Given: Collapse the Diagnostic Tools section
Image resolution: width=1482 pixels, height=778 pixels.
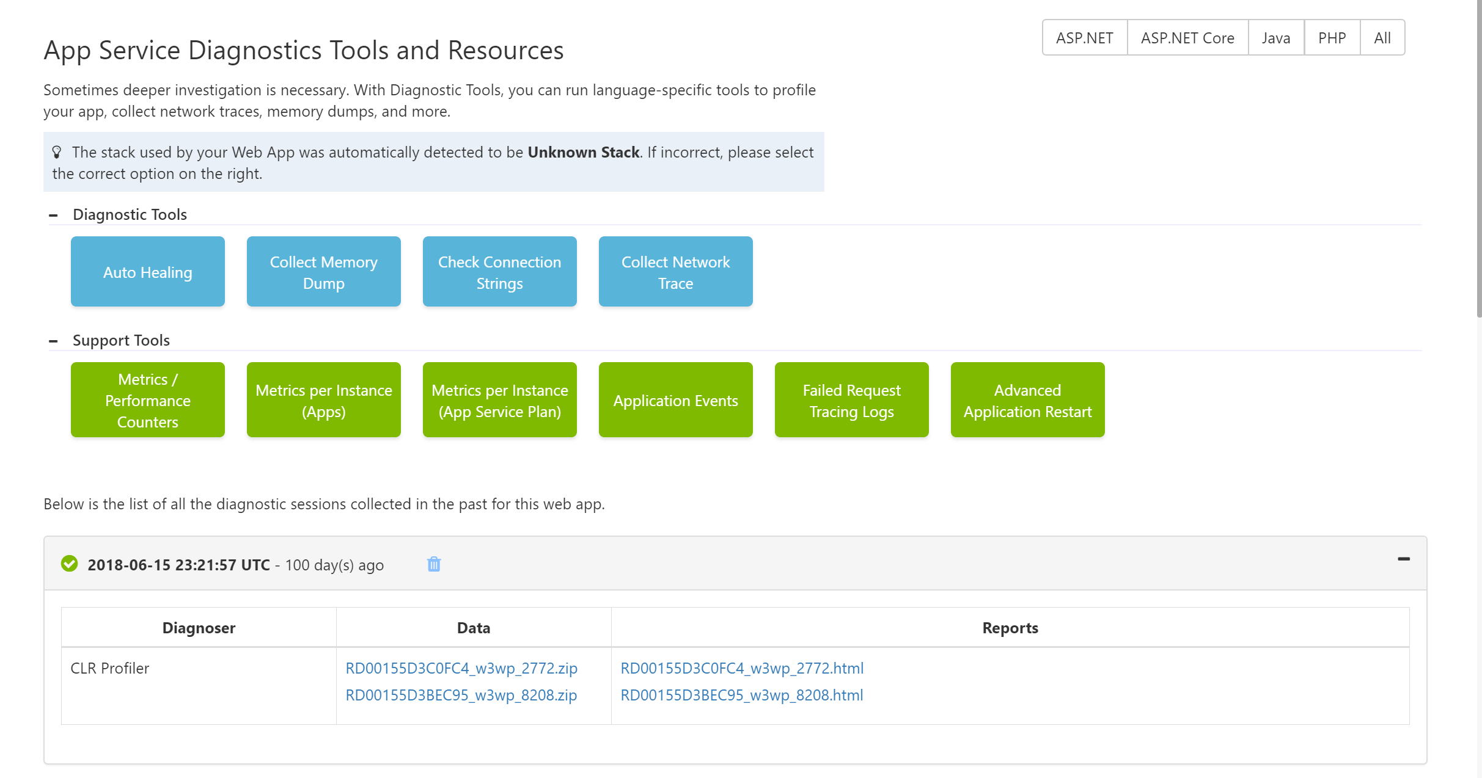Looking at the screenshot, I should click(53, 215).
